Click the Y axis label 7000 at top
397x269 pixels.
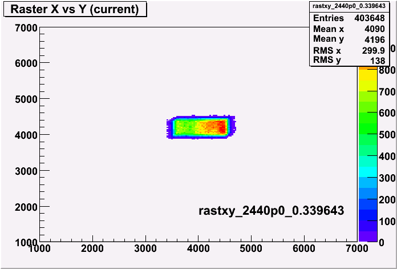point(26,27)
